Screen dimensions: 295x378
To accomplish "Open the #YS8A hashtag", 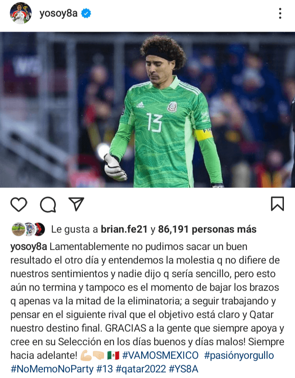I will [x=184, y=369].
